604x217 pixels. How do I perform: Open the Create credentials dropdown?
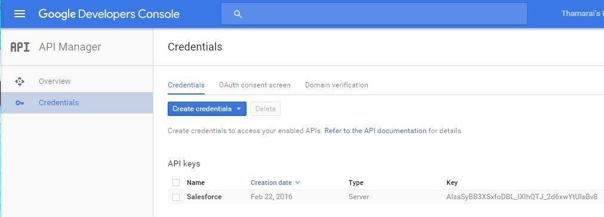coord(207,109)
